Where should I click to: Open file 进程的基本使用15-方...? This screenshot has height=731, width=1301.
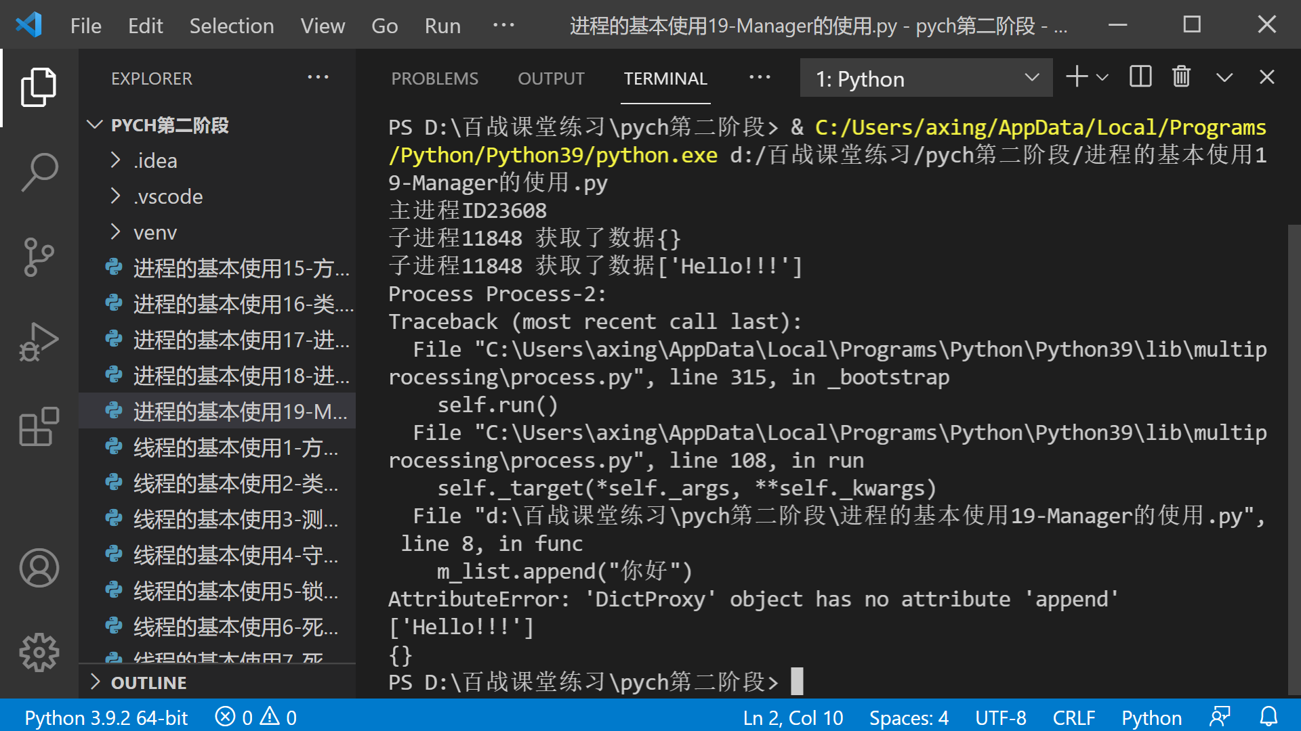(218, 268)
